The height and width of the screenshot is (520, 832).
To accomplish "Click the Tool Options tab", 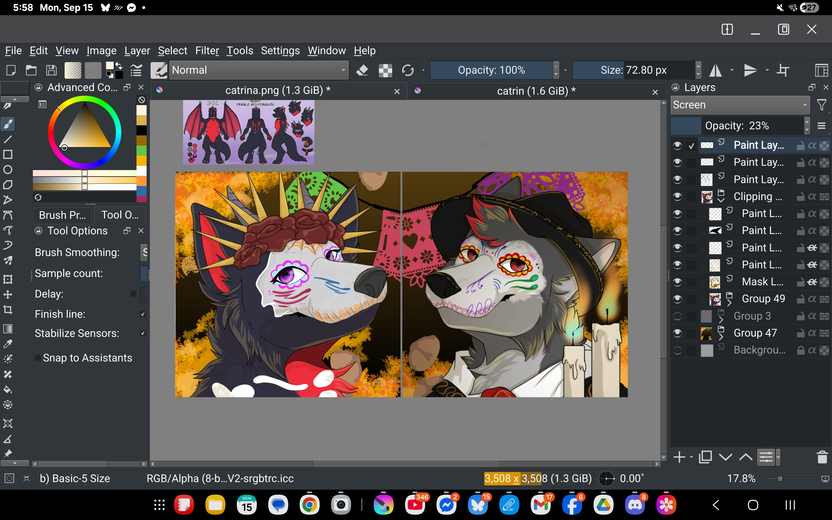I will point(120,215).
